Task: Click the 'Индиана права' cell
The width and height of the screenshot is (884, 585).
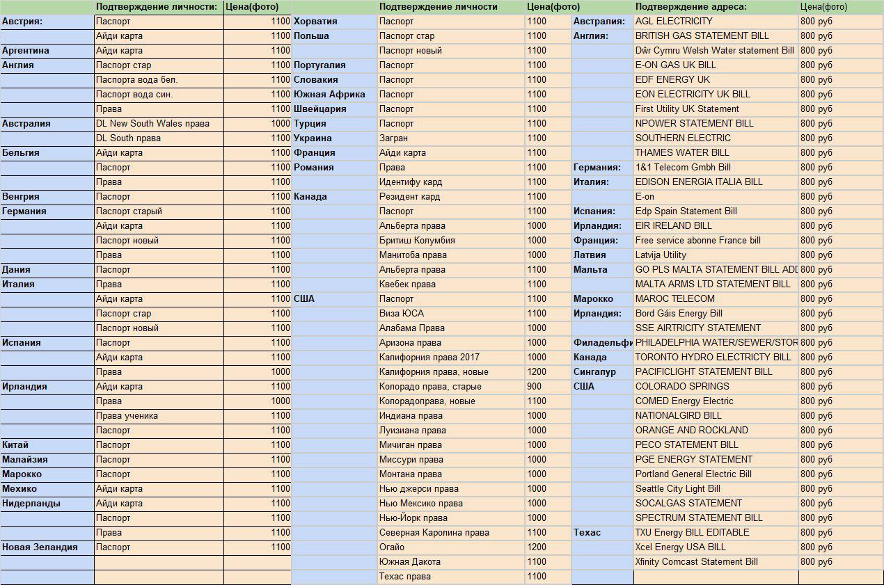Action: (451, 416)
